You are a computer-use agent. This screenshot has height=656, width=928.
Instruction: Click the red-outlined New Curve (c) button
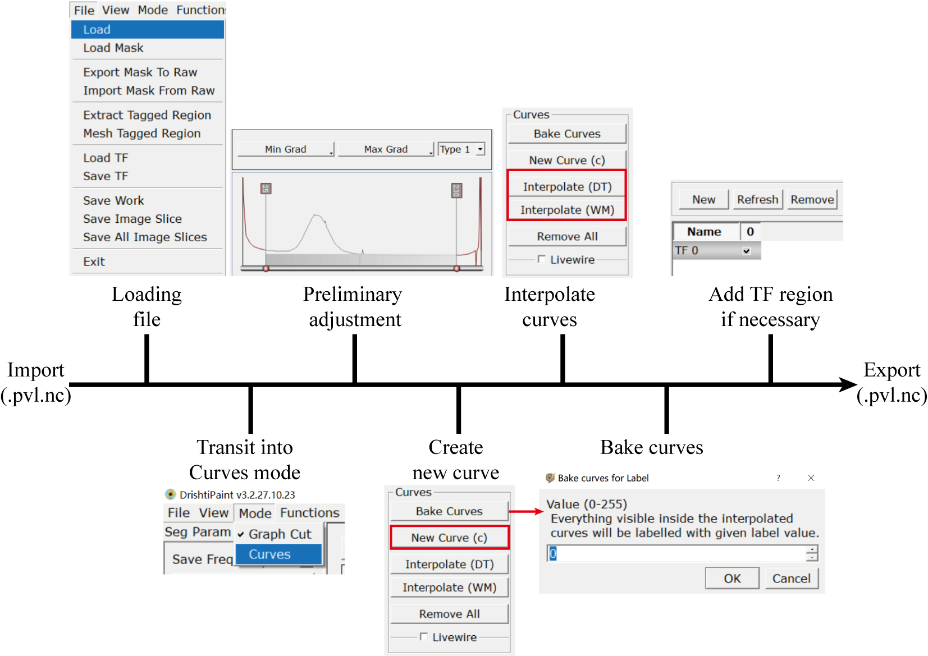(x=449, y=538)
